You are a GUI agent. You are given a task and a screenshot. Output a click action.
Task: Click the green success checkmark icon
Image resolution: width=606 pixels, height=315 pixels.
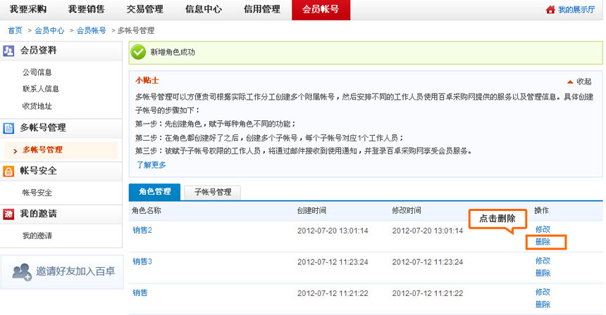139,52
